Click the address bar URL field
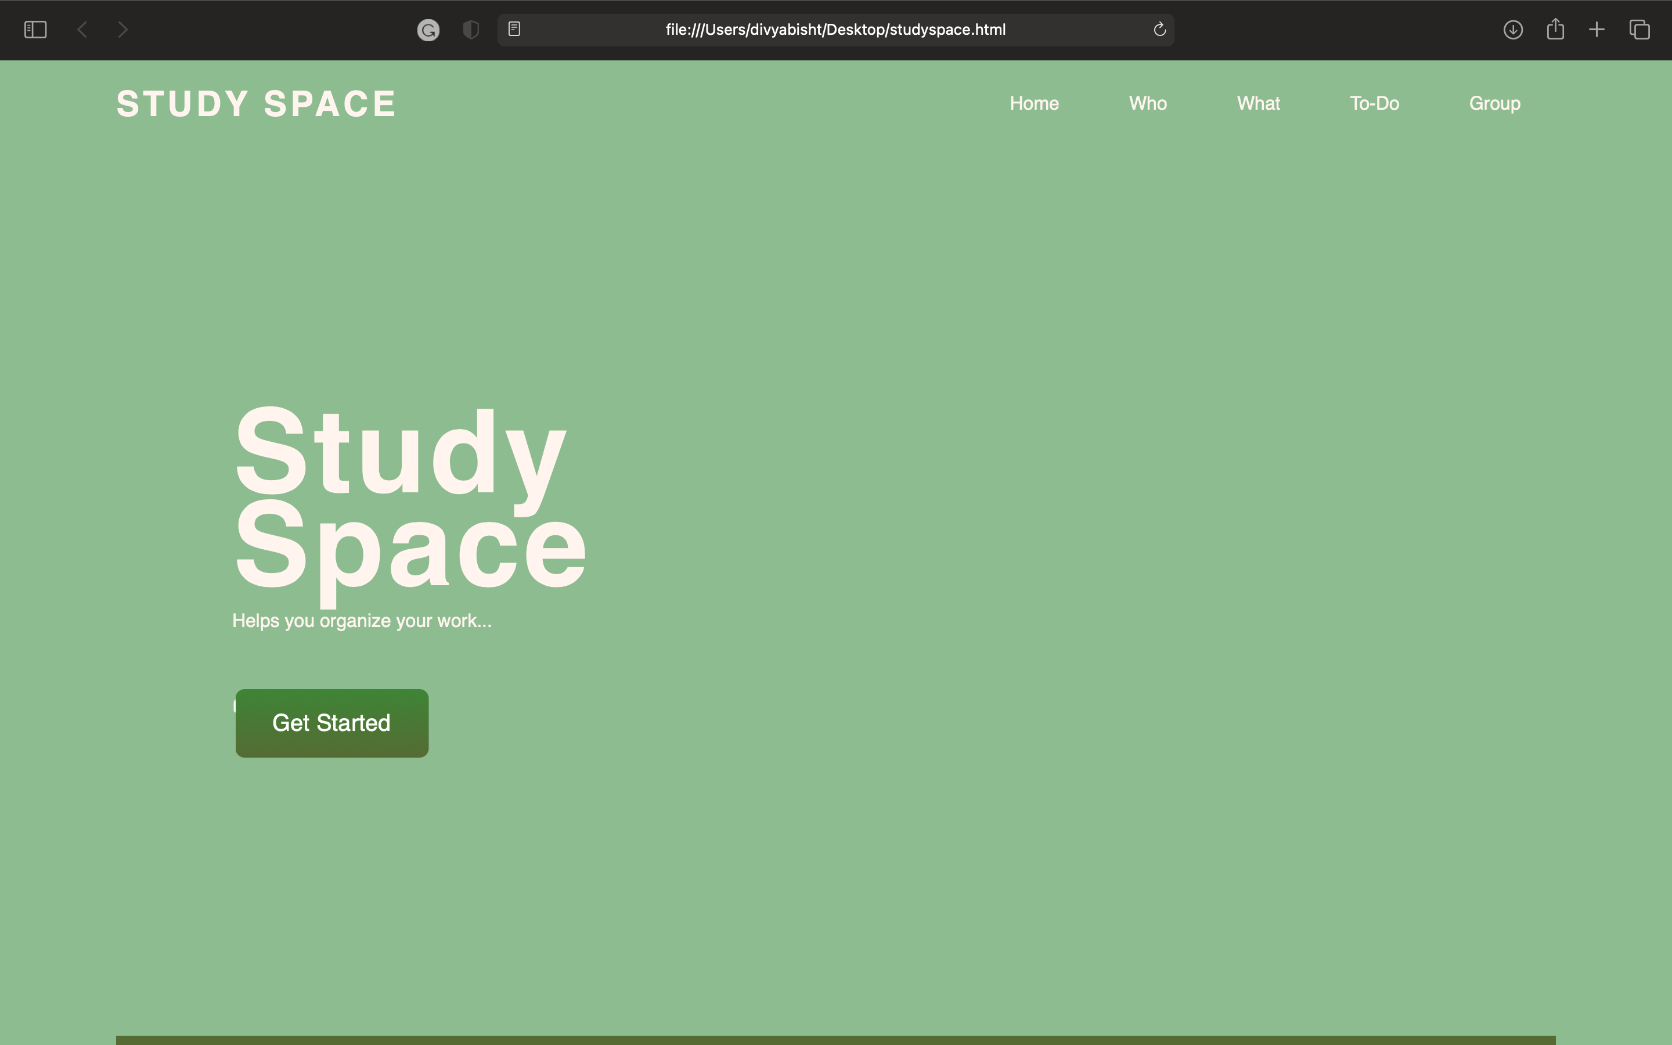Screen dimensions: 1672x1045 pyautogui.click(x=835, y=30)
